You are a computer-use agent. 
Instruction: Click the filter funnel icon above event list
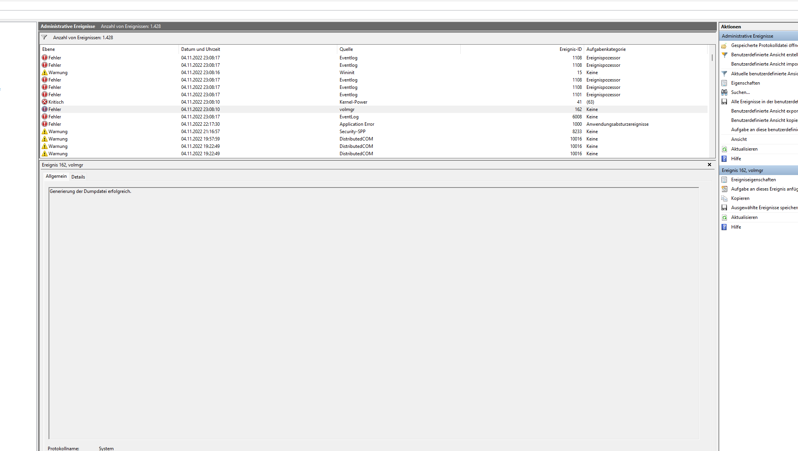click(44, 37)
